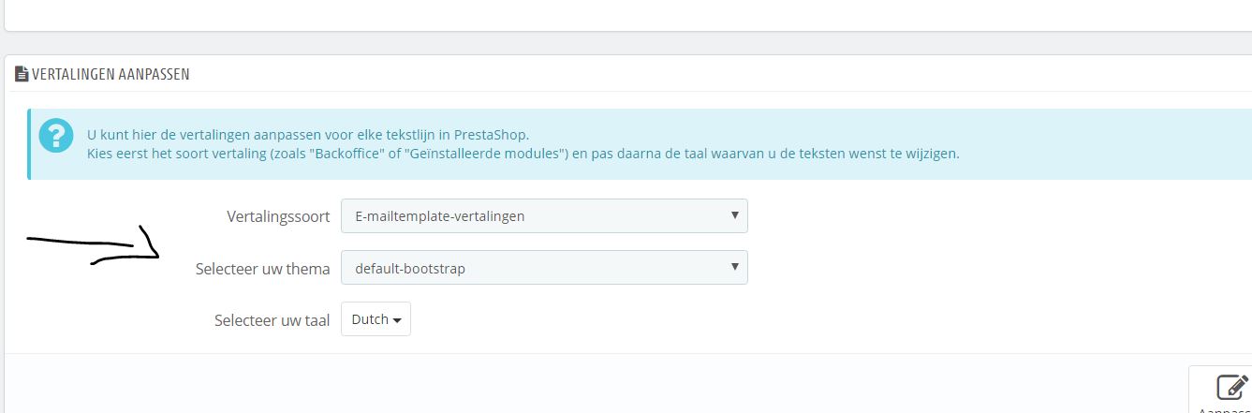Click the info line starting with Kies eerst
The height and width of the screenshot is (413, 1252).
[x=523, y=154]
